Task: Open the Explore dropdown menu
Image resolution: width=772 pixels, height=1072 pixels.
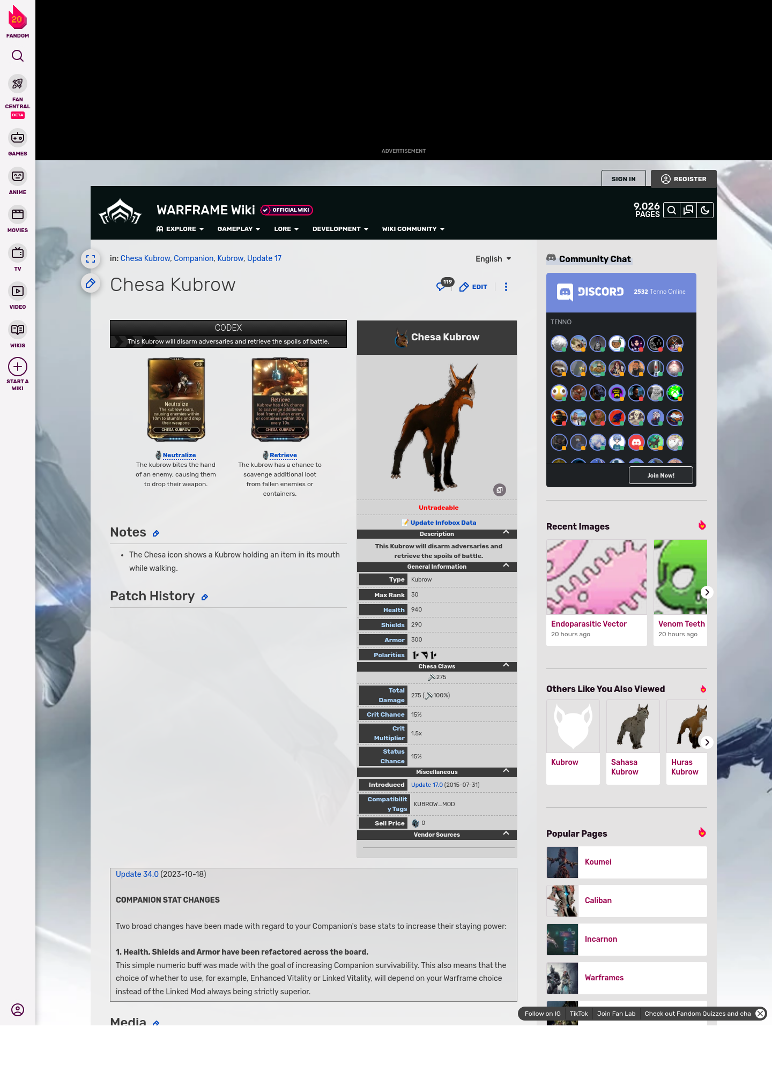Action: (x=180, y=229)
